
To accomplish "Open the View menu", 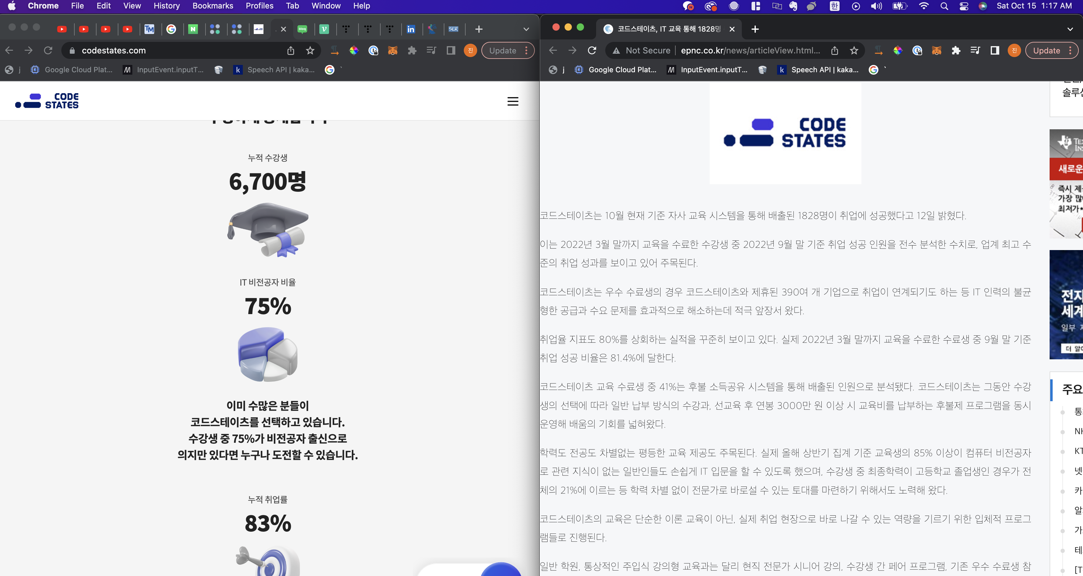I will point(132,6).
